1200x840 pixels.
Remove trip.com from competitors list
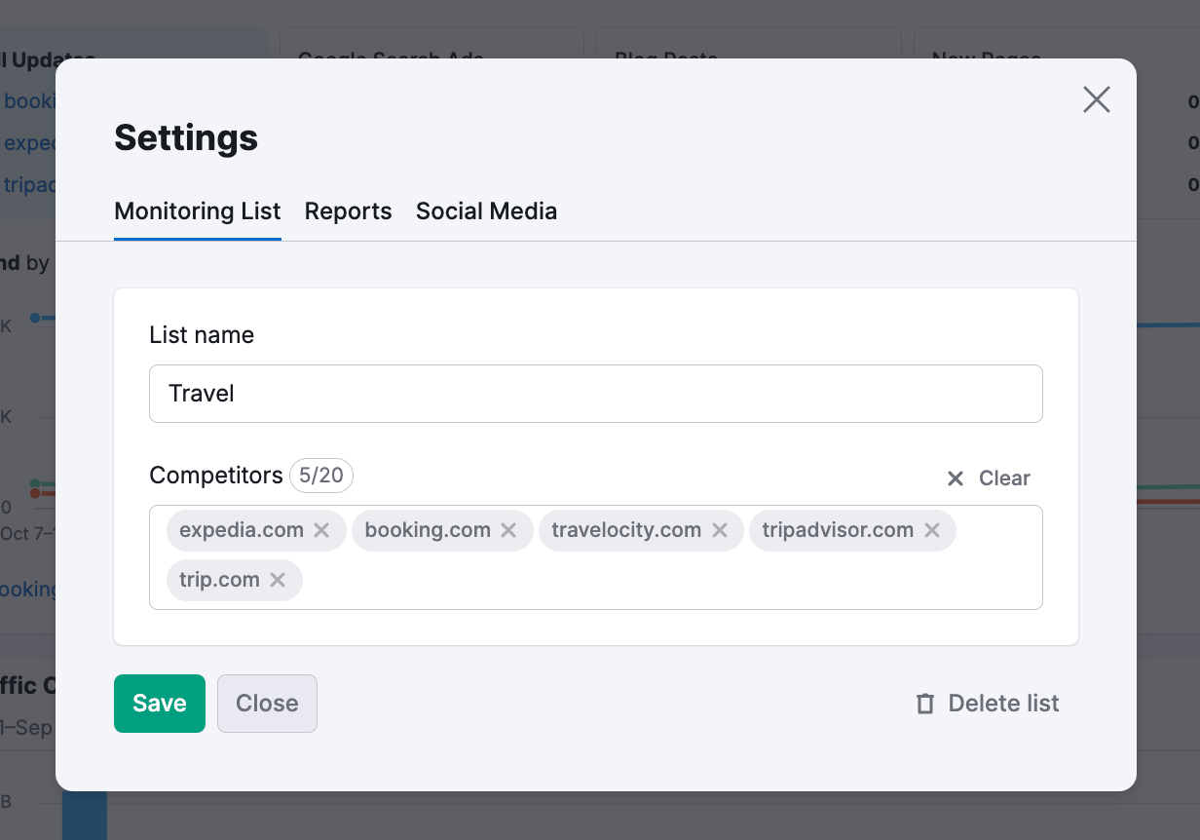(x=278, y=580)
